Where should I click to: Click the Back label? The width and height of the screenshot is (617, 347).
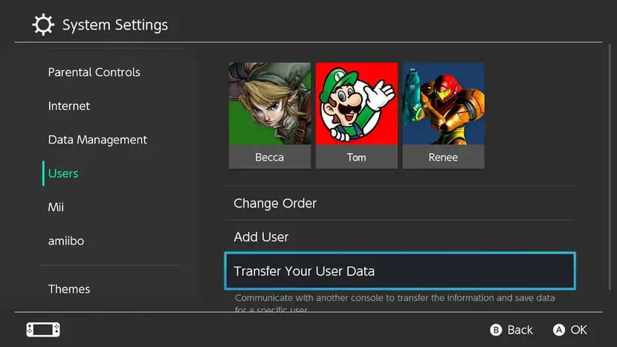(520, 329)
